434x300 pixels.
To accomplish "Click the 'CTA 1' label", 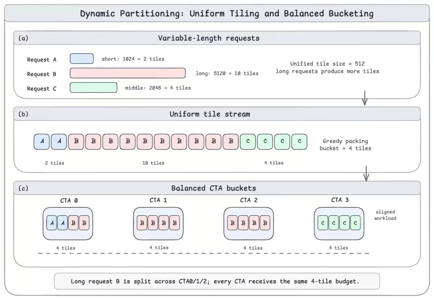I will 158,200.
